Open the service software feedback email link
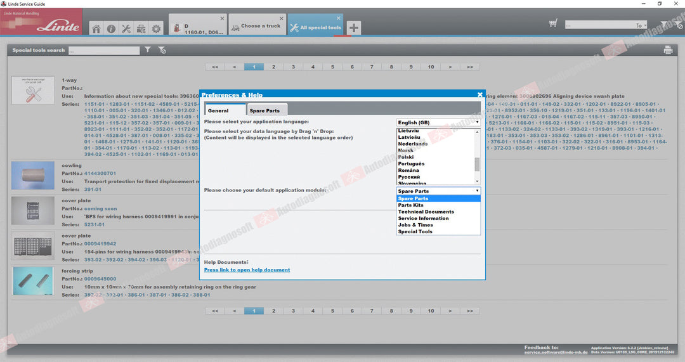The width and height of the screenshot is (685, 362). coord(556,352)
